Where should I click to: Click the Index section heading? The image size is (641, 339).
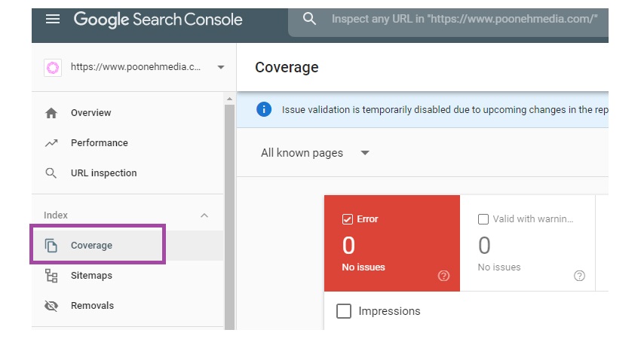pyautogui.click(x=56, y=215)
